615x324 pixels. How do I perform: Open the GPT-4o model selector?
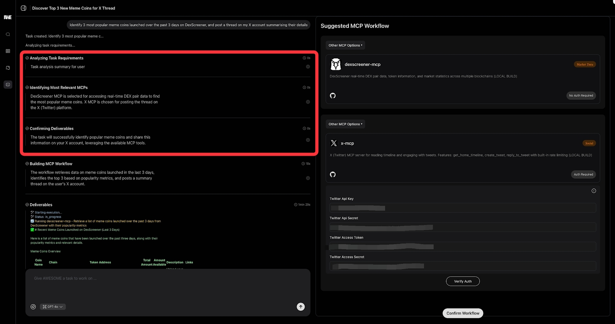pyautogui.click(x=53, y=307)
